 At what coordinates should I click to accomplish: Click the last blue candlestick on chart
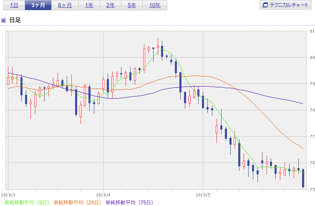(303, 178)
